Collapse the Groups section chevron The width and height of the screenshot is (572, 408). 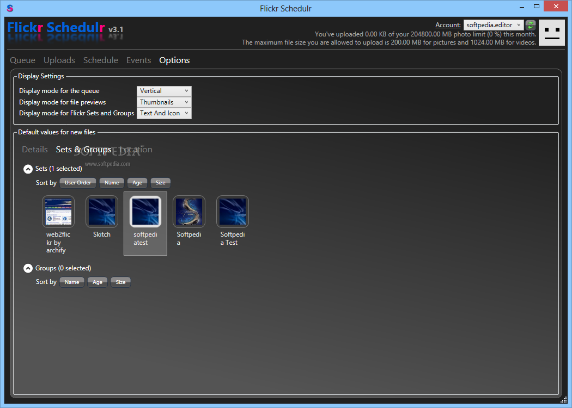(28, 269)
